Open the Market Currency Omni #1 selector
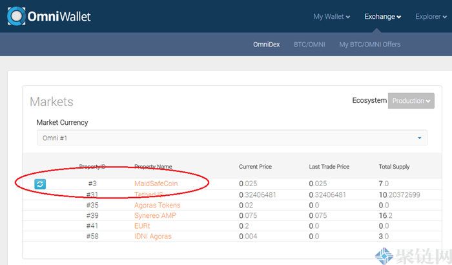This screenshot has height=265, width=452. coord(232,138)
